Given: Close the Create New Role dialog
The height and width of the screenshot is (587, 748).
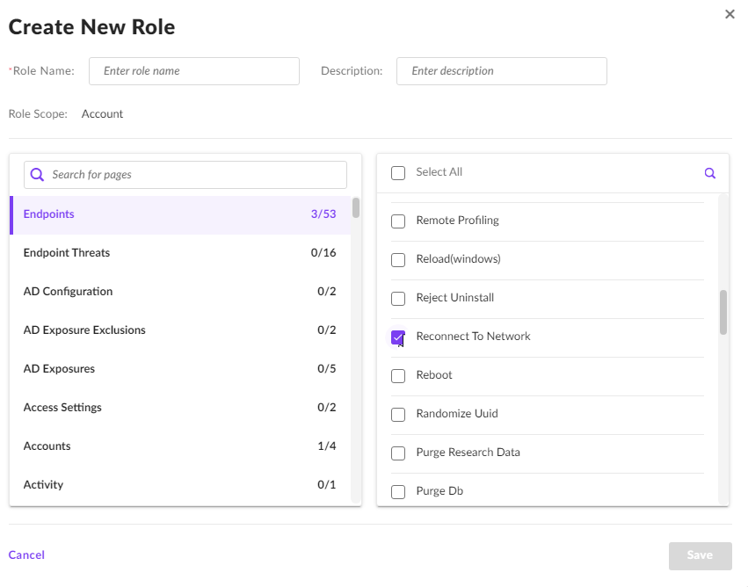Looking at the screenshot, I should (x=730, y=14).
